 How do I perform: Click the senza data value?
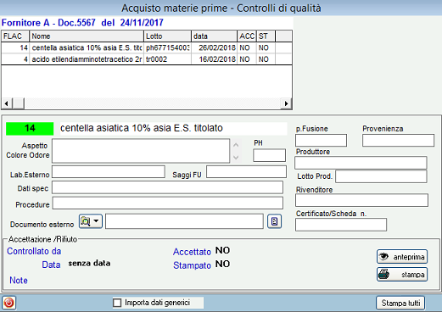(89, 264)
